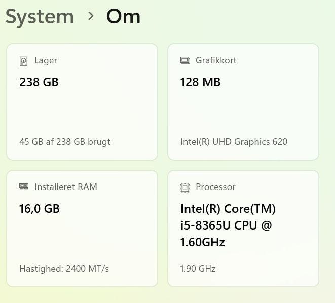Open the Lager card label
The height and width of the screenshot is (303, 335).
pos(46,60)
